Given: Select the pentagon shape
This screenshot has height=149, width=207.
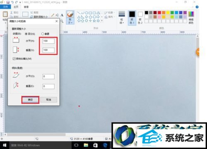Looking at the screenshot, I should coord(90,17).
